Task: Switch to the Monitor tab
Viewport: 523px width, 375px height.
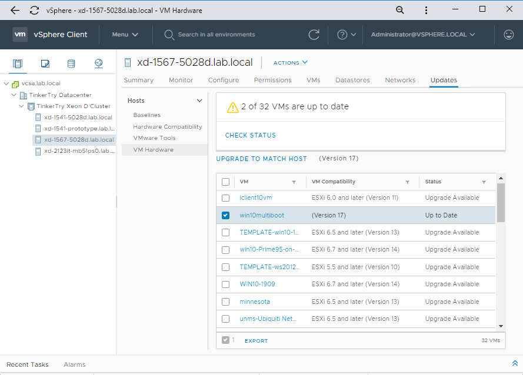Action: pyautogui.click(x=181, y=80)
